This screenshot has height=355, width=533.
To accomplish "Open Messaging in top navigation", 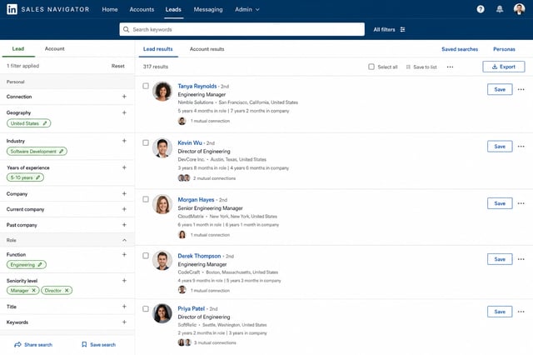I will [208, 9].
